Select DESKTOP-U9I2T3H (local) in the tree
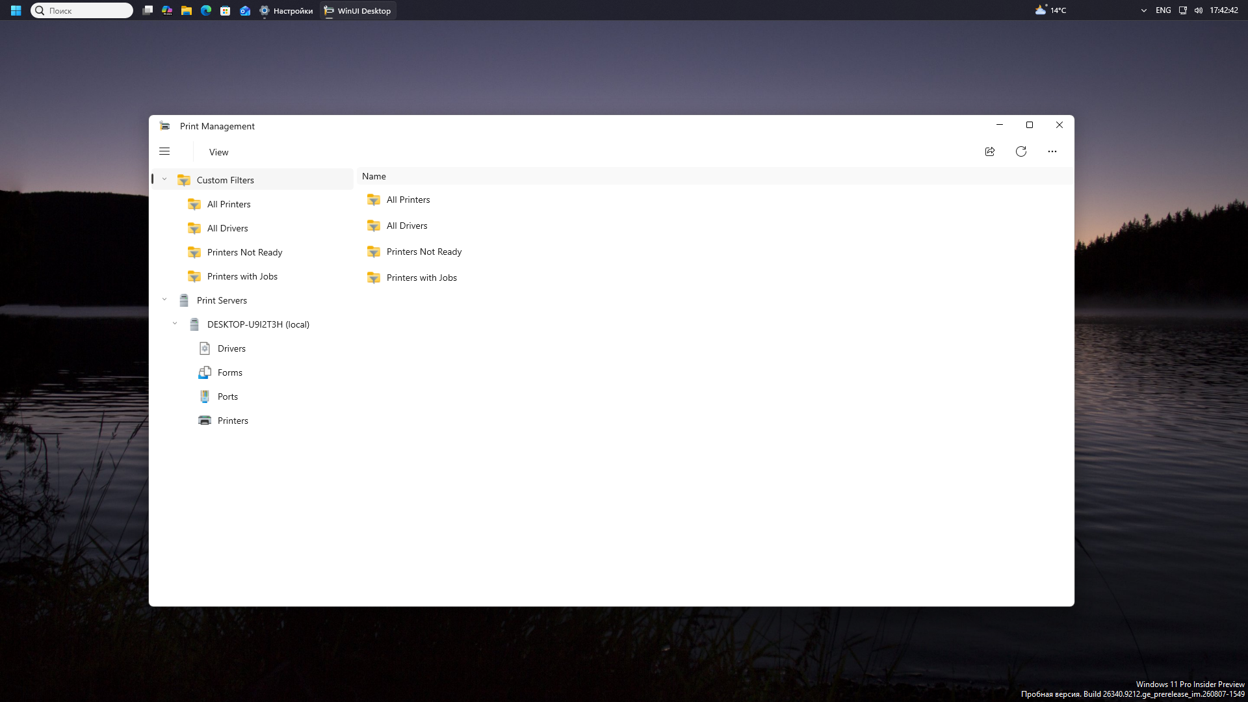The height and width of the screenshot is (702, 1248). [253, 324]
